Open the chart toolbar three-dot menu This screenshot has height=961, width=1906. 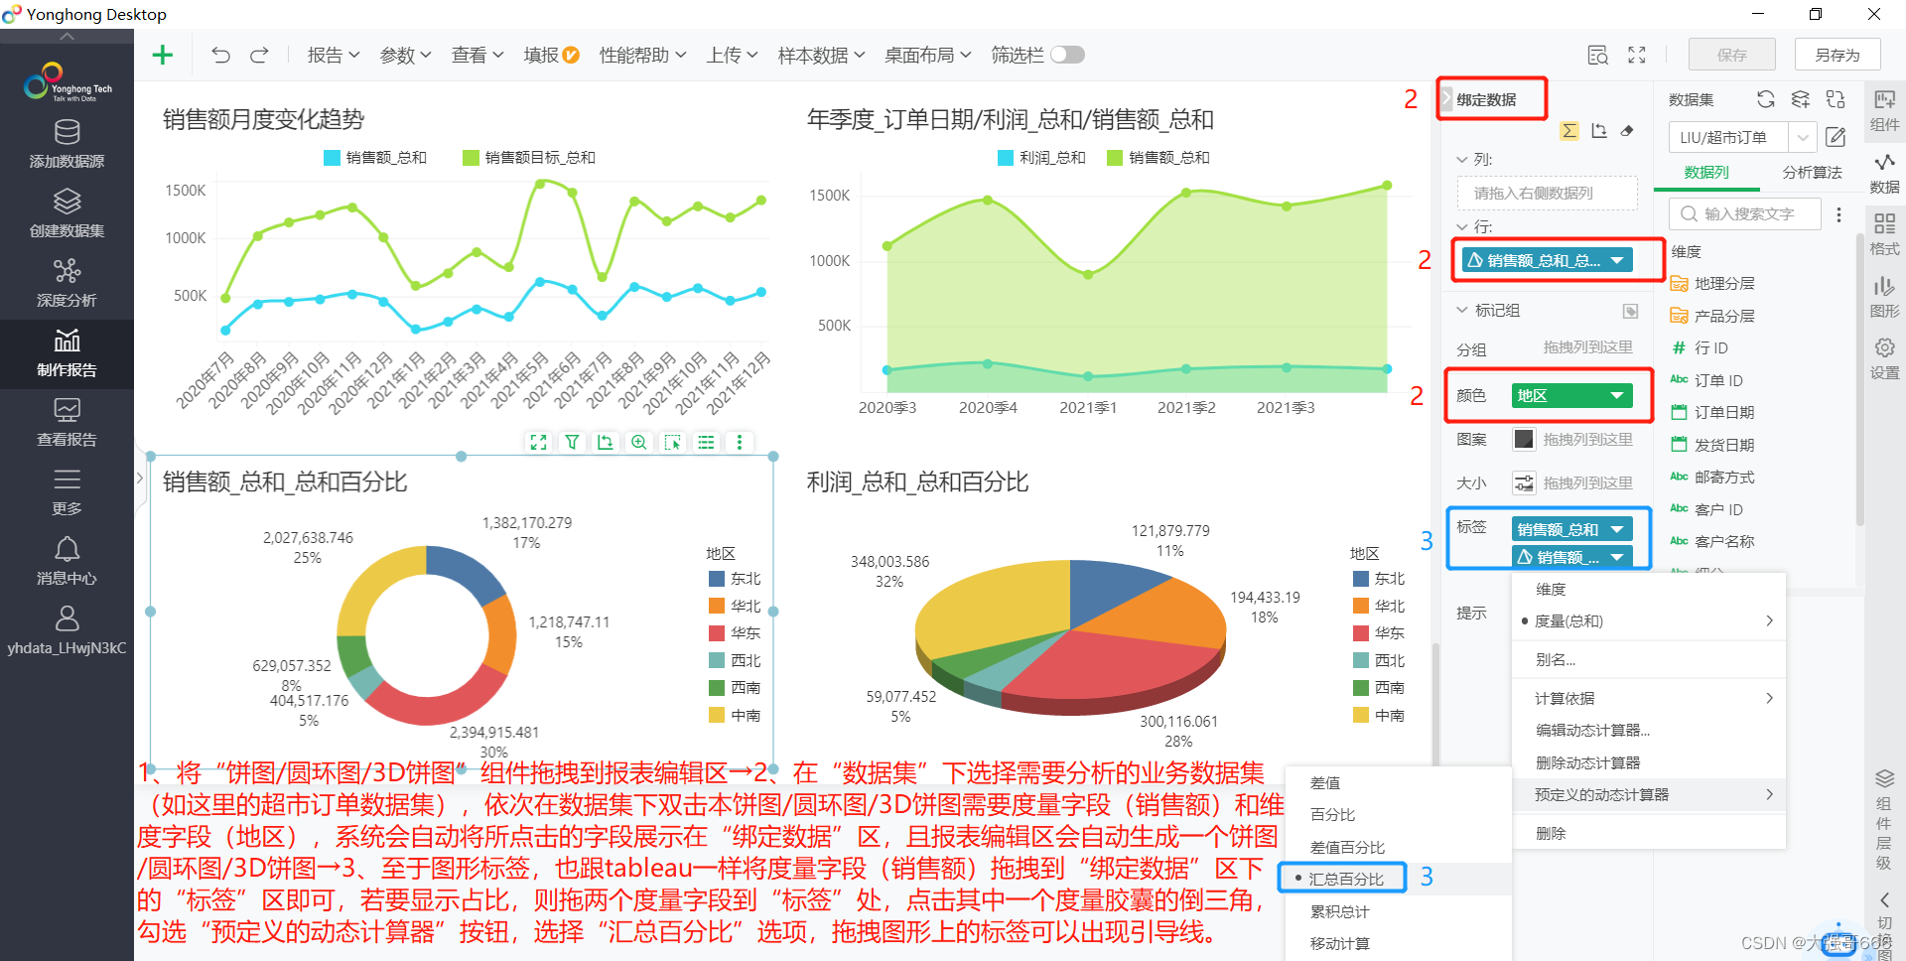coord(740,442)
